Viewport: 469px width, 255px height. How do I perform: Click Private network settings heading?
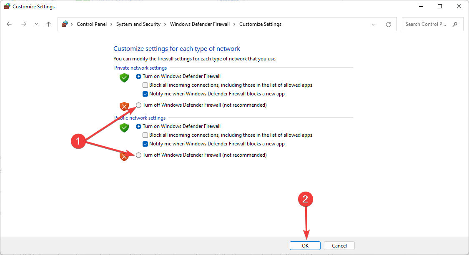click(x=140, y=68)
